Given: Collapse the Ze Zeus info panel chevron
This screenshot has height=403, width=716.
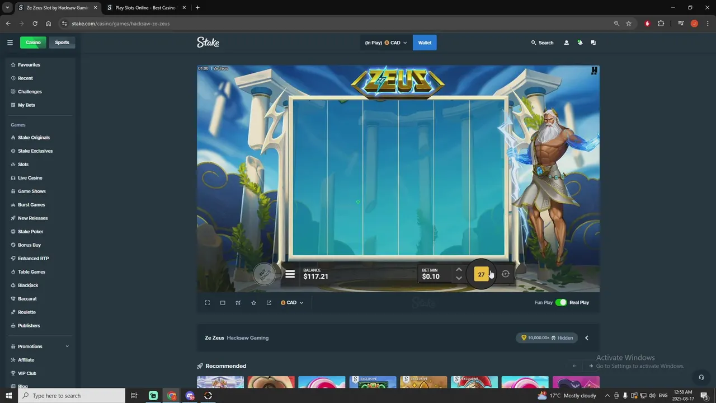Looking at the screenshot, I should [x=587, y=338].
